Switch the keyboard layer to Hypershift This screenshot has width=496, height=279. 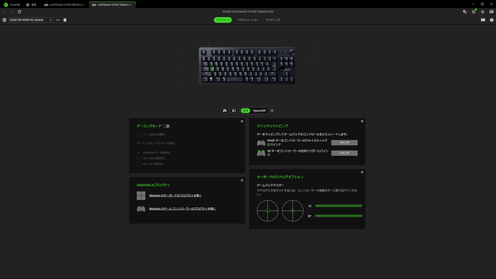[x=259, y=110]
